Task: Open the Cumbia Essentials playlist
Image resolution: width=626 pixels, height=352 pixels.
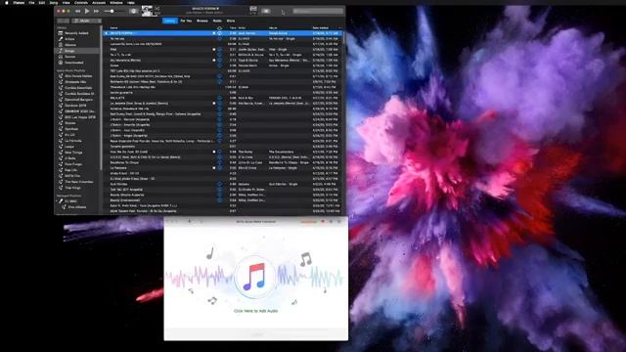Action: pyautogui.click(x=77, y=88)
